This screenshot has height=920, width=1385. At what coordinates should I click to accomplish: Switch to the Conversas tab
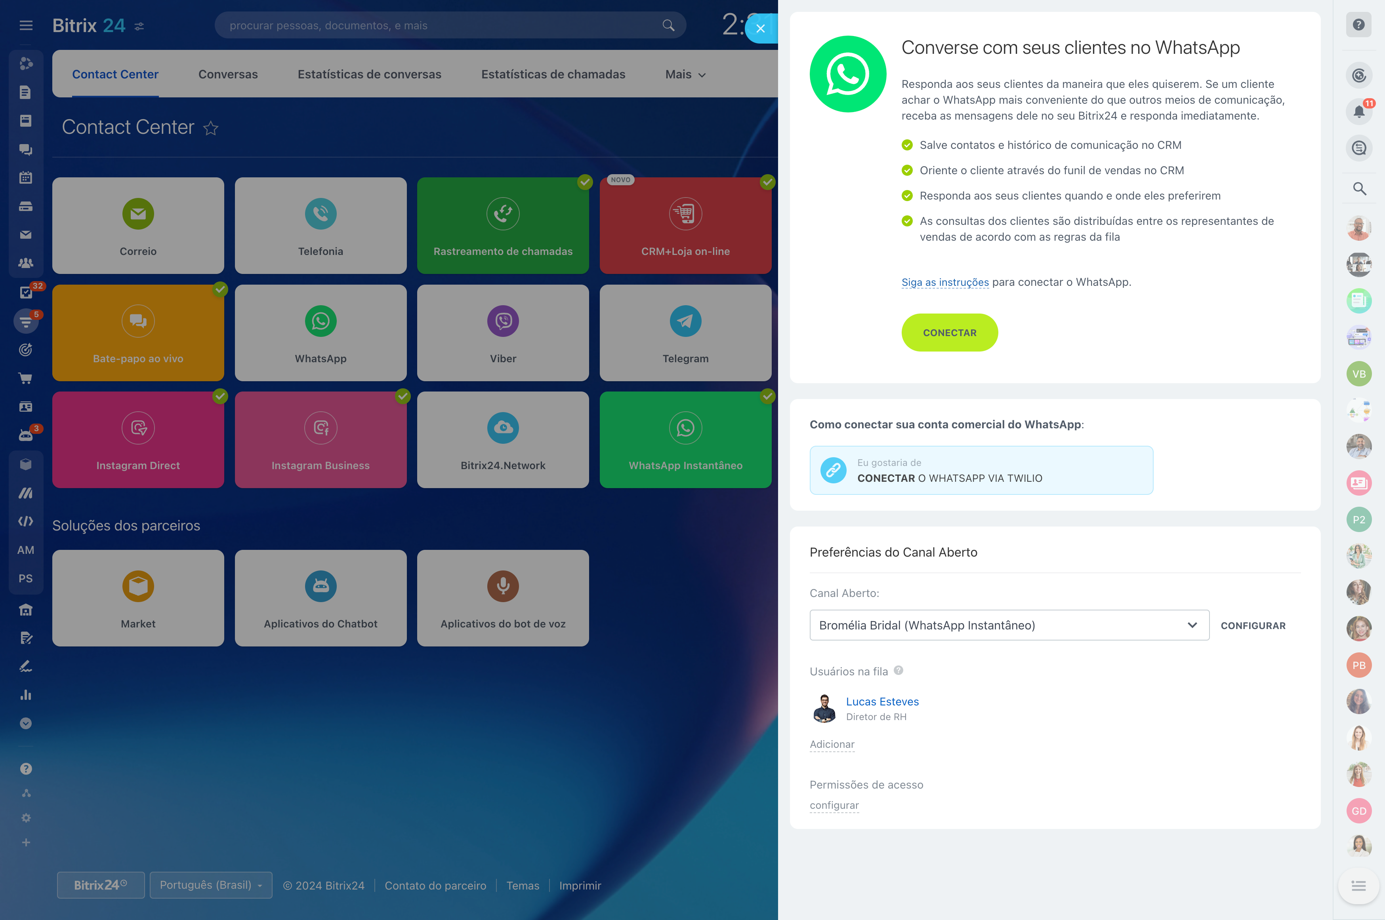[x=228, y=74]
